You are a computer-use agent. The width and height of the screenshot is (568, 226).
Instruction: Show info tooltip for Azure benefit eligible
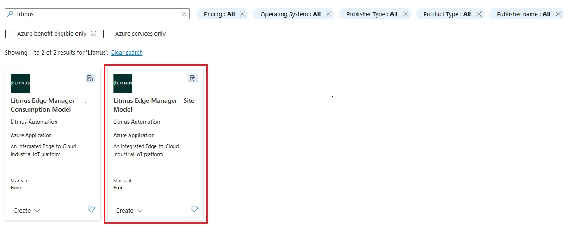coord(93,34)
